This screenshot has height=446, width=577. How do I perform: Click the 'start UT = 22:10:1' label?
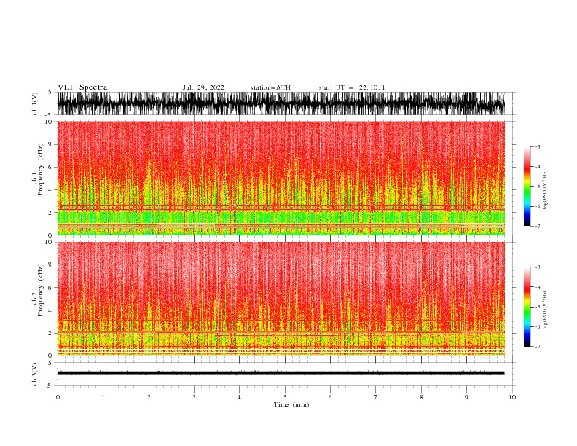coord(352,87)
